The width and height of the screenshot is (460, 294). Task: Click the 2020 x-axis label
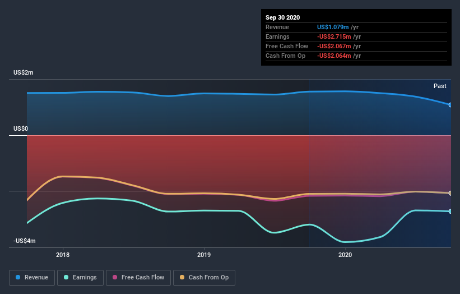pyautogui.click(x=345, y=255)
